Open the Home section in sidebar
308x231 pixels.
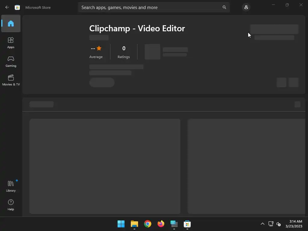pyautogui.click(x=11, y=23)
